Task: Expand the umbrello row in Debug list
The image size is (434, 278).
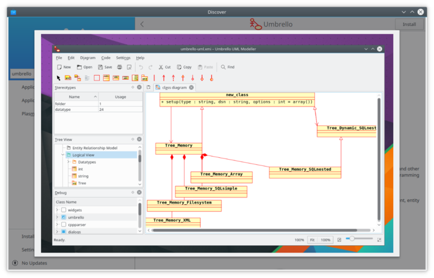Action: pyautogui.click(x=57, y=217)
